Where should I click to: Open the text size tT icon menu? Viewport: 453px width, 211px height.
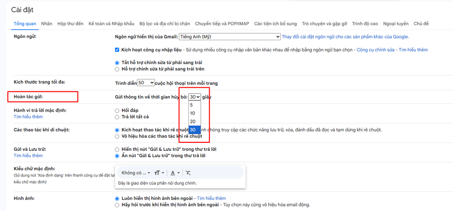(159, 173)
